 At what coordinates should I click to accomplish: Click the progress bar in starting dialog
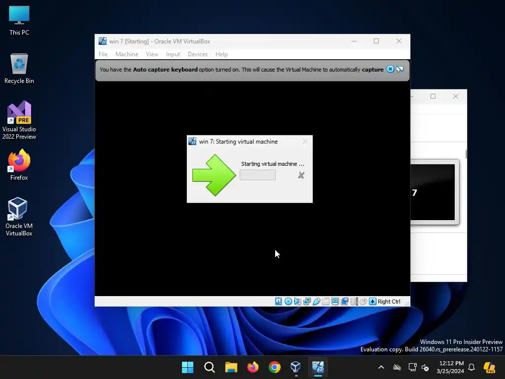(257, 175)
